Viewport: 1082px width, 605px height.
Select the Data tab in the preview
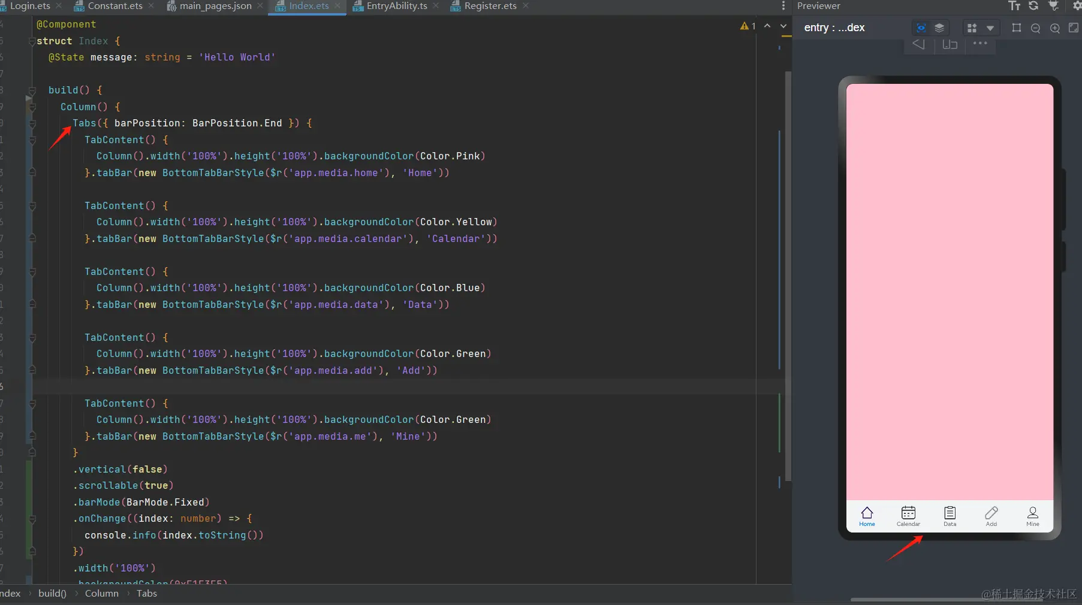click(950, 516)
